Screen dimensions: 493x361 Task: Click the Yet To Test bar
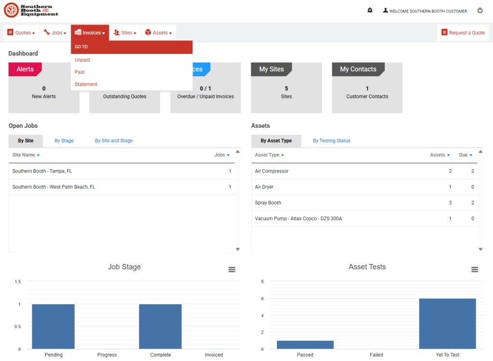pyautogui.click(x=447, y=323)
